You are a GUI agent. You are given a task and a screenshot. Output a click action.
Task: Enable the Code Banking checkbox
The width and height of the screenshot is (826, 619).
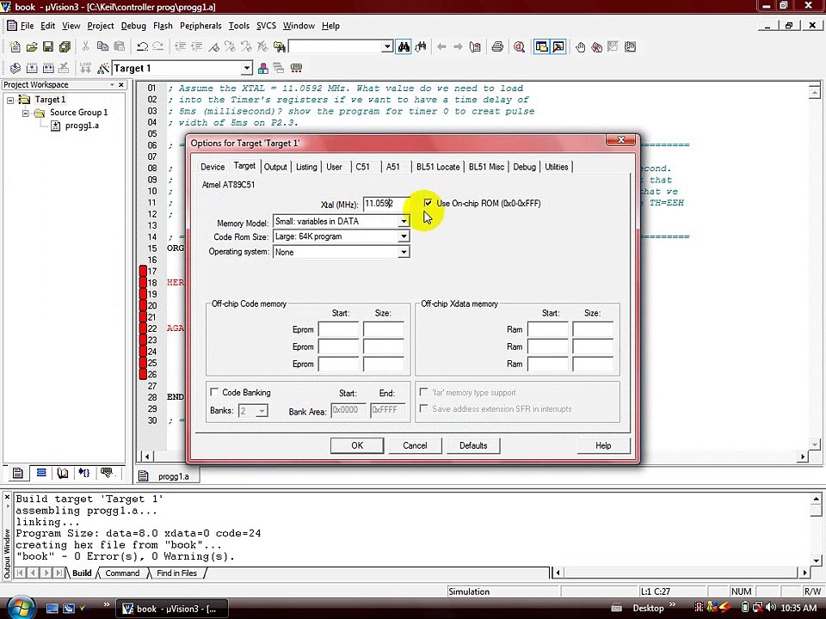[214, 392]
